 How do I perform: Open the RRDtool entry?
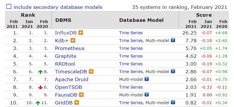click(x=65, y=64)
